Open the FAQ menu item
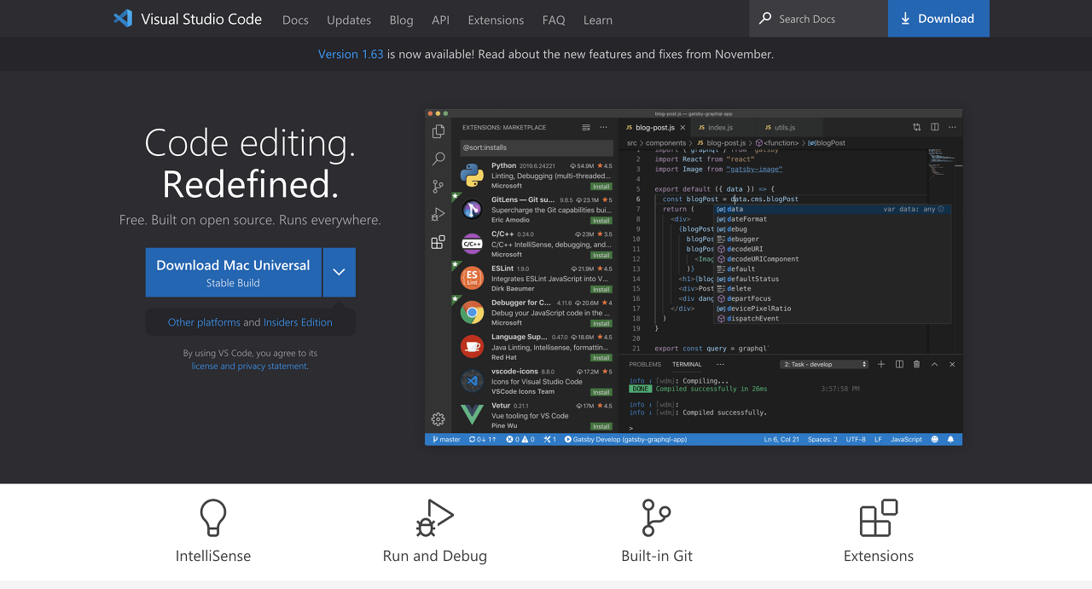The width and height of the screenshot is (1092, 589). tap(554, 20)
